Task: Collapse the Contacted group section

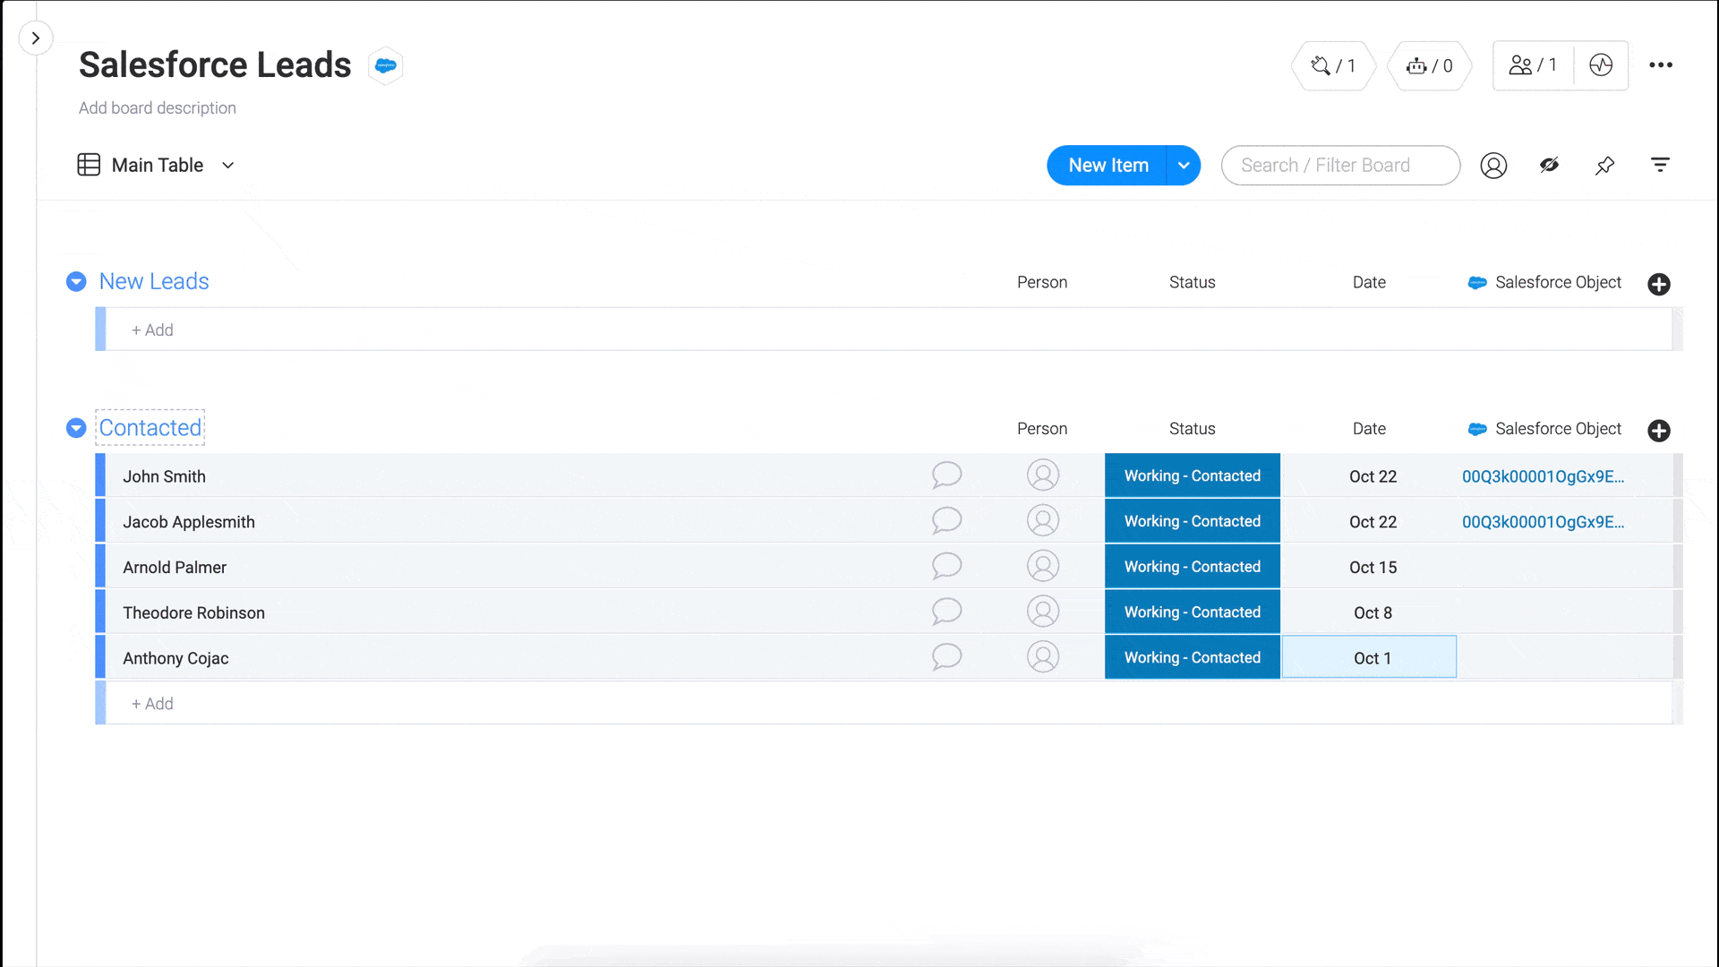Action: (x=74, y=427)
